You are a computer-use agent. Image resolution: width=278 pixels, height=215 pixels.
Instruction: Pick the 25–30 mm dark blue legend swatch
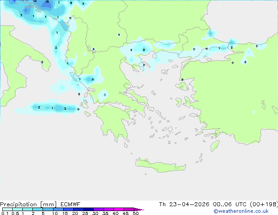point(88,209)
